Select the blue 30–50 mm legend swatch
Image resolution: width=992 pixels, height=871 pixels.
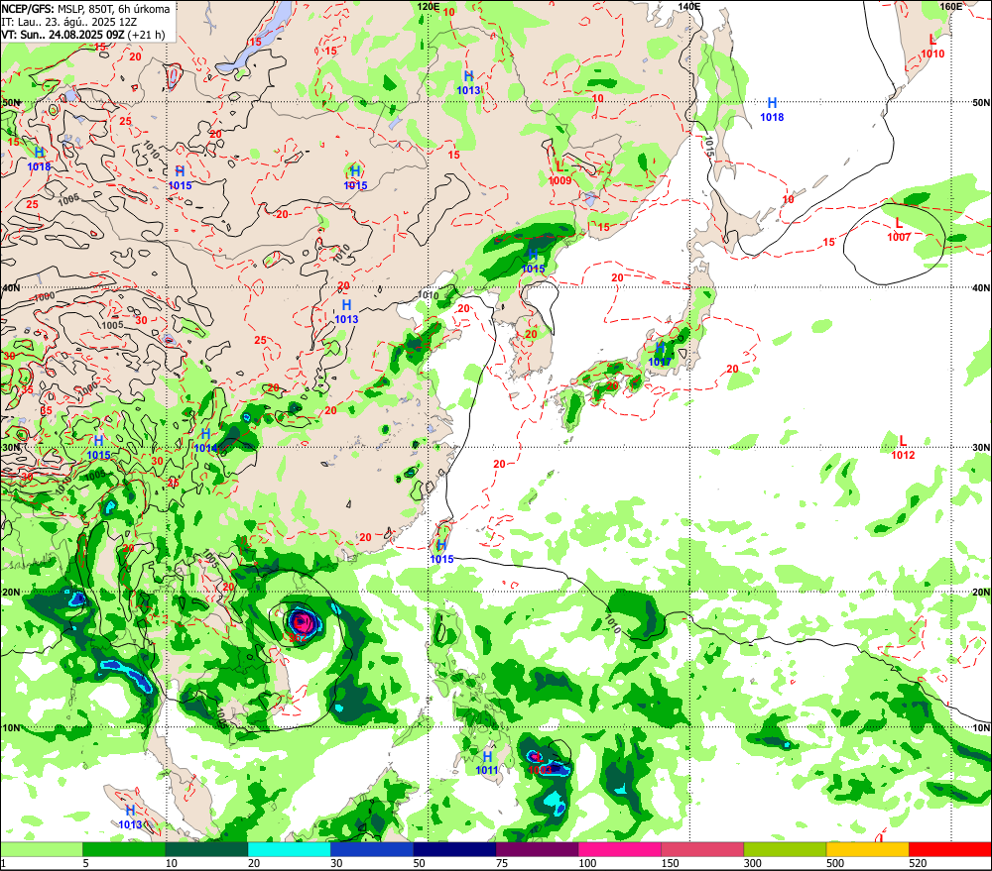pos(371,849)
